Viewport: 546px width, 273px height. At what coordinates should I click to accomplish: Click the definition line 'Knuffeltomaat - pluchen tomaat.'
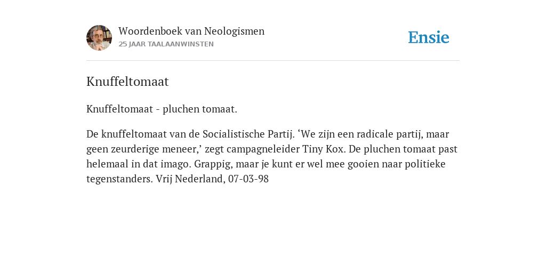click(162, 109)
